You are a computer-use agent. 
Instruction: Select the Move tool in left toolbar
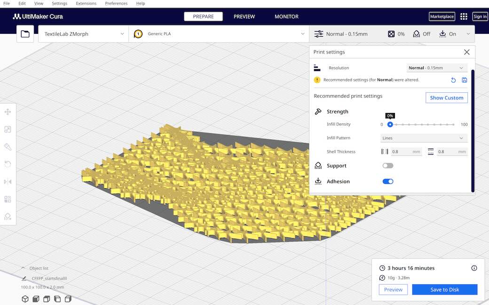(x=8, y=112)
